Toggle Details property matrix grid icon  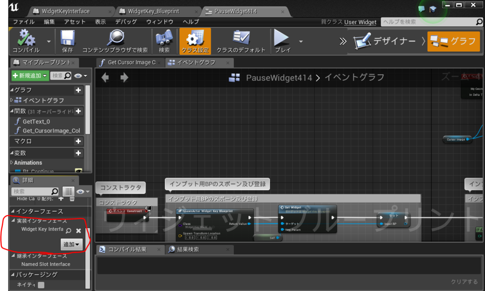point(68,192)
